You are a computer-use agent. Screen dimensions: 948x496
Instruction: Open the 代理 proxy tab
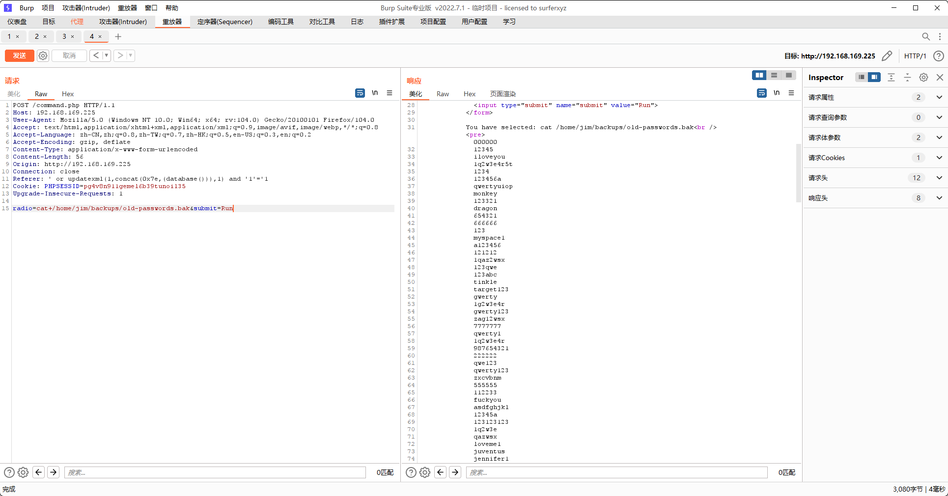point(77,22)
